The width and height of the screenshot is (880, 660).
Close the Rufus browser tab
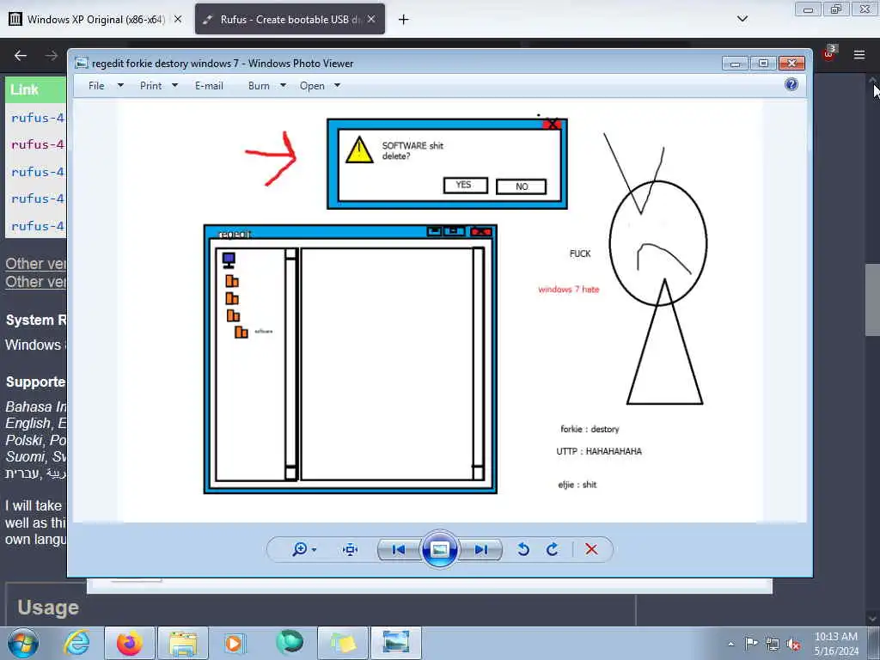371,19
